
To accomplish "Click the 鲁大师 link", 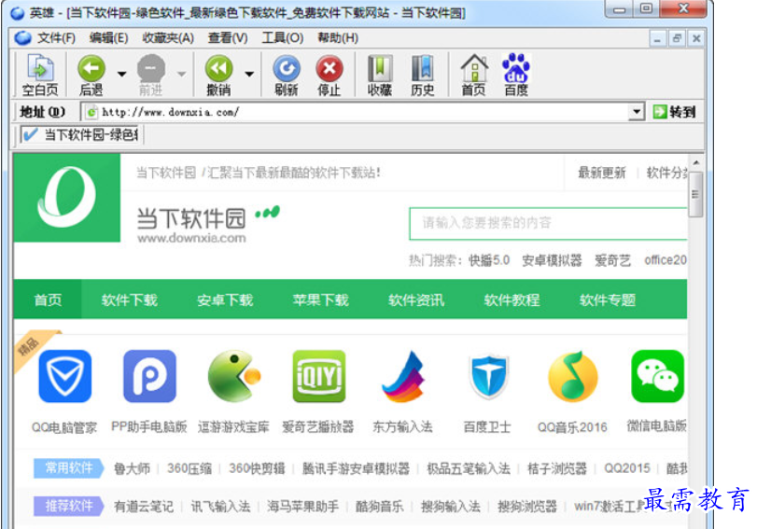I will point(132,468).
